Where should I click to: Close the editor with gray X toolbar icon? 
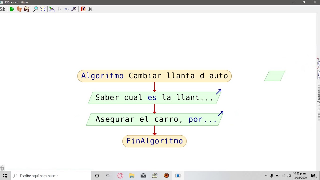90,9
